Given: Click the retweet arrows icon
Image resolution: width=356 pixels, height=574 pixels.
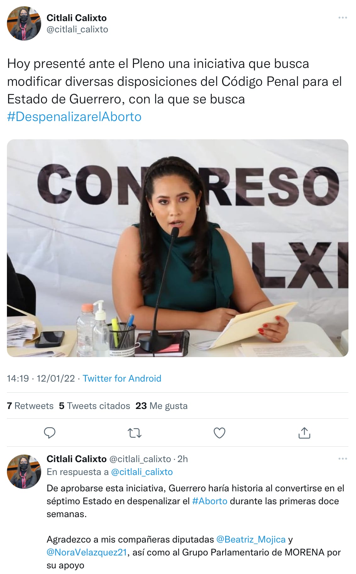Looking at the screenshot, I should [x=135, y=433].
